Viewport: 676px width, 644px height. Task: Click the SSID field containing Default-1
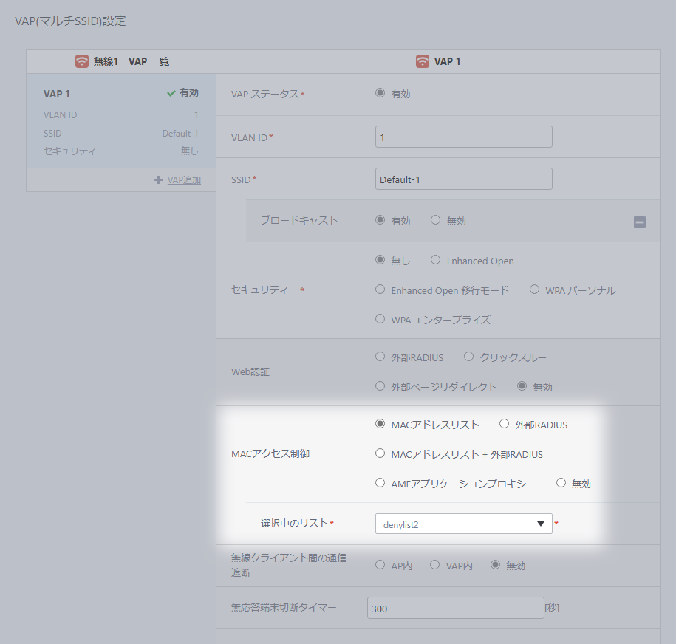coord(463,179)
